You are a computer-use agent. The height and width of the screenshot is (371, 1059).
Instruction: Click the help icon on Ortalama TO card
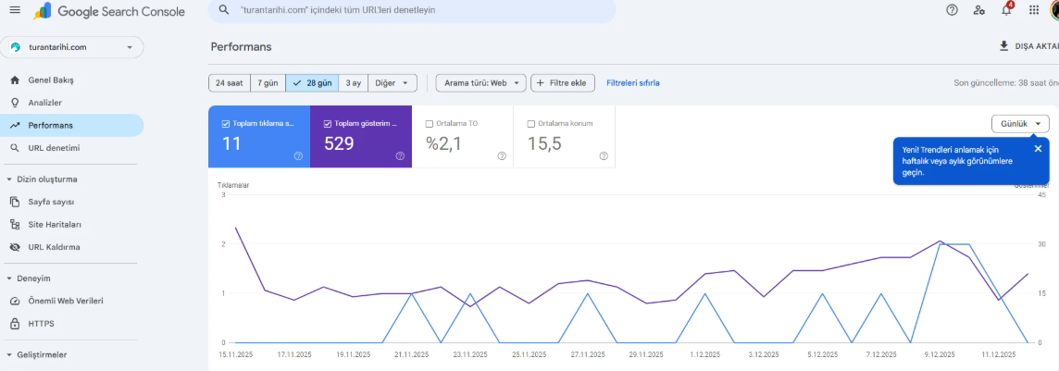pyautogui.click(x=502, y=155)
